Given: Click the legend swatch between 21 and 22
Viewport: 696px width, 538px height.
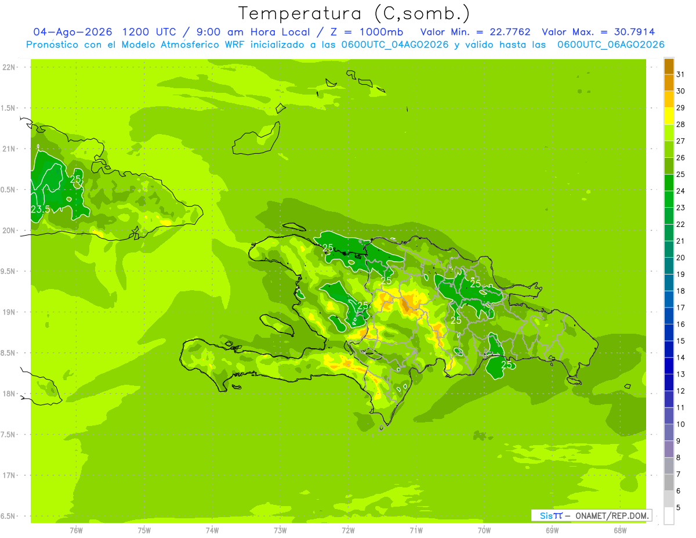Looking at the screenshot, I should tap(669, 232).
